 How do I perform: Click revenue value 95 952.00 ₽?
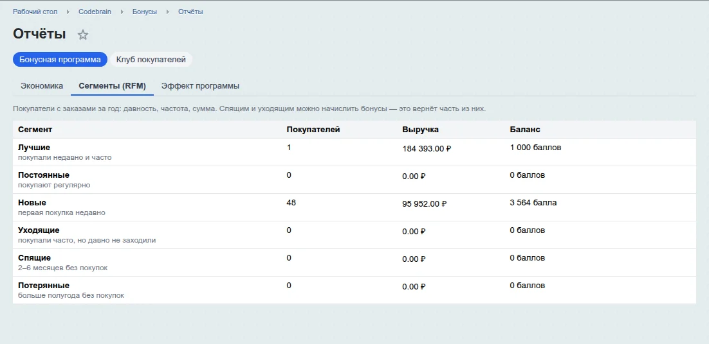coord(425,204)
